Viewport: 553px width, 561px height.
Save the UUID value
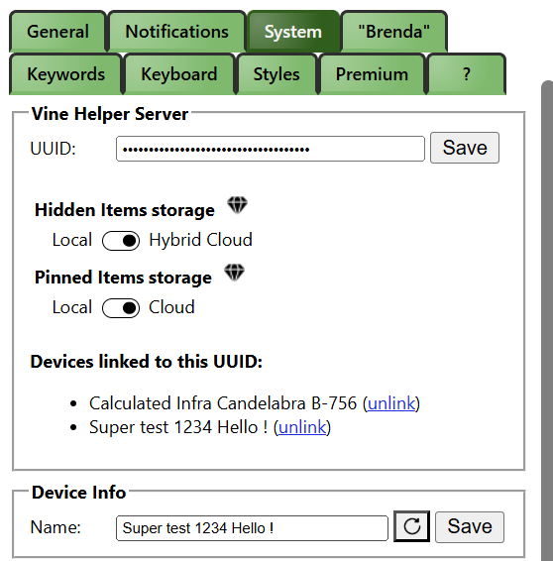(465, 148)
